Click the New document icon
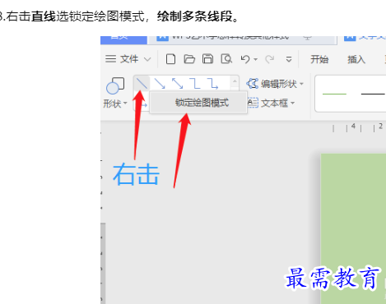 (x=170, y=59)
